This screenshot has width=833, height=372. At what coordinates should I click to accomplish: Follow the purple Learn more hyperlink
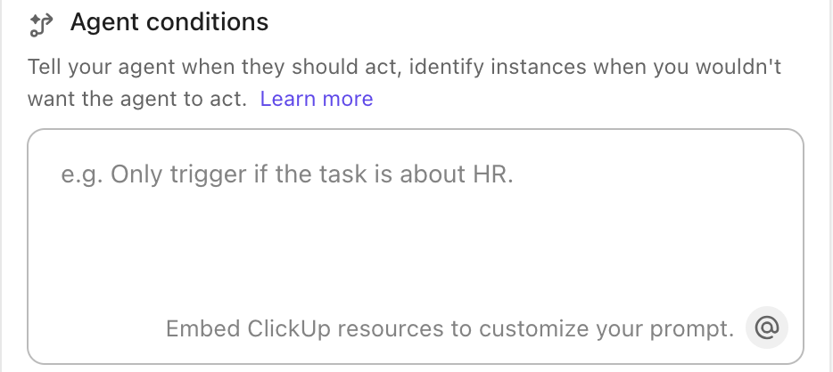tap(317, 99)
